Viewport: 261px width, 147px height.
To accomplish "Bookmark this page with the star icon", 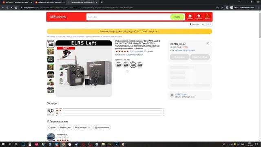I will point(222,7).
